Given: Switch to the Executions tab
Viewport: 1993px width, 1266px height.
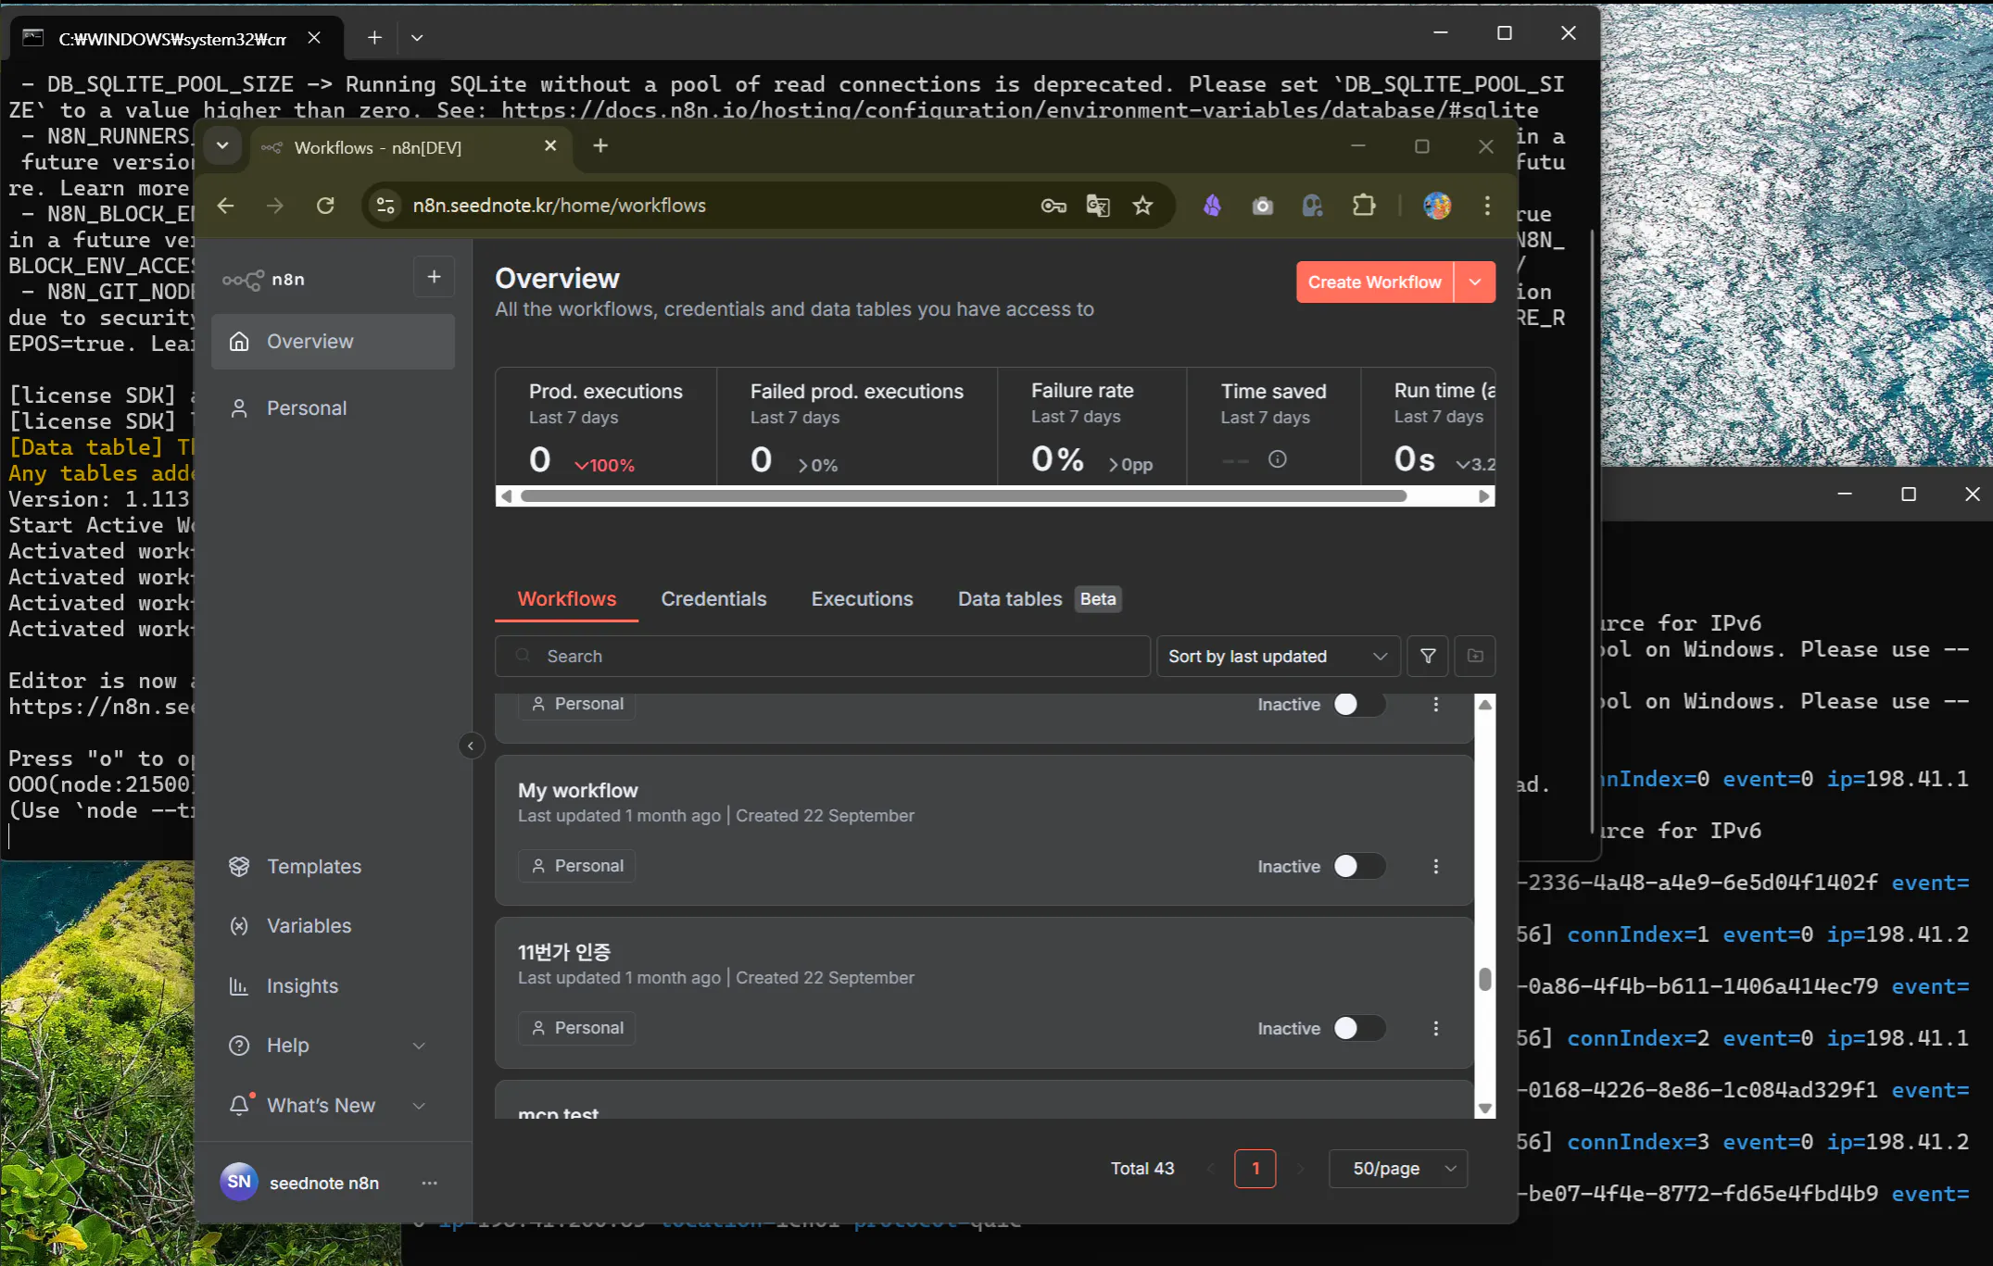Looking at the screenshot, I should point(862,598).
